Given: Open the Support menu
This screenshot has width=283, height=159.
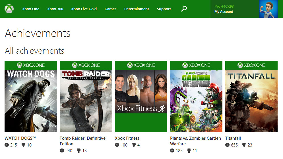Looking at the screenshot, I should click(x=164, y=9).
